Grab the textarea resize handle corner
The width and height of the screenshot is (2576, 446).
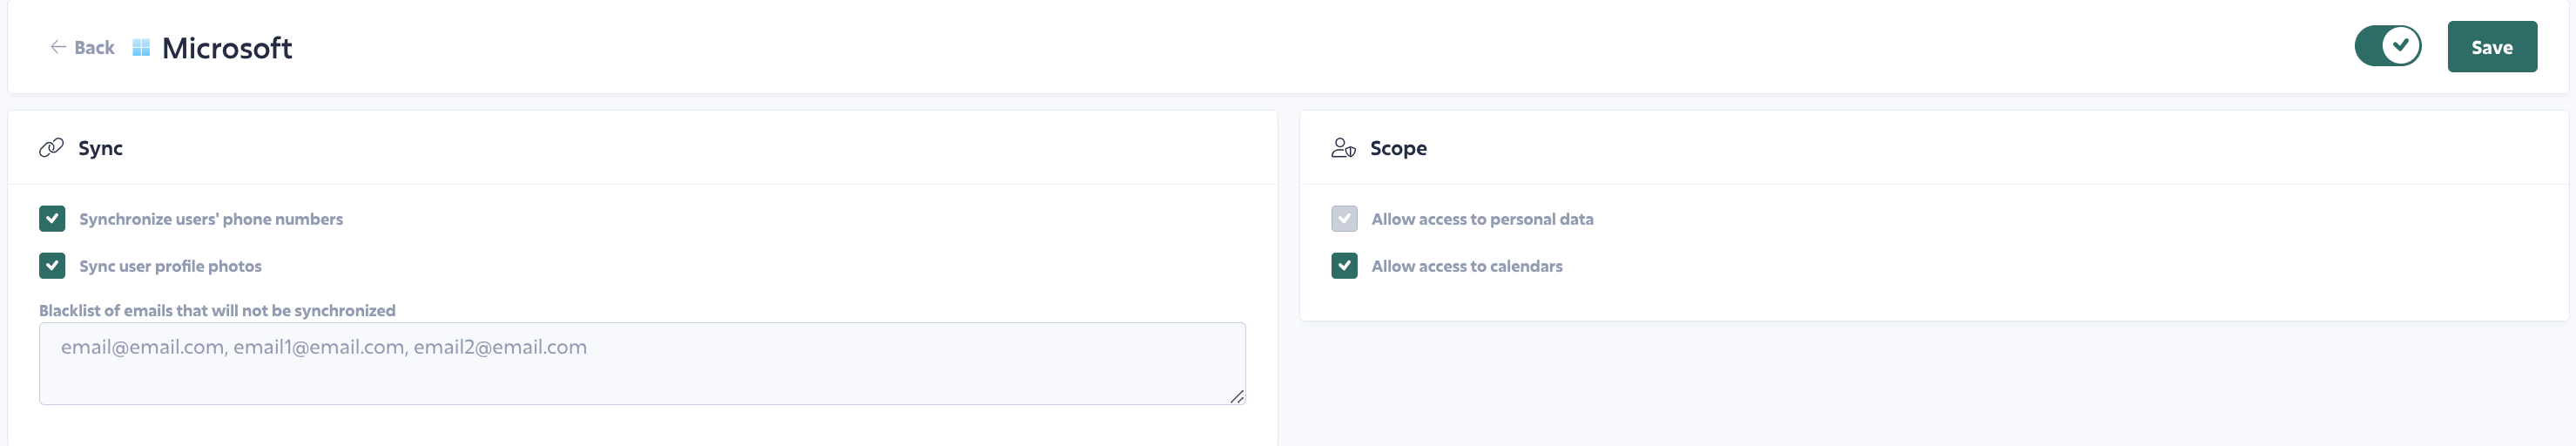(1237, 396)
